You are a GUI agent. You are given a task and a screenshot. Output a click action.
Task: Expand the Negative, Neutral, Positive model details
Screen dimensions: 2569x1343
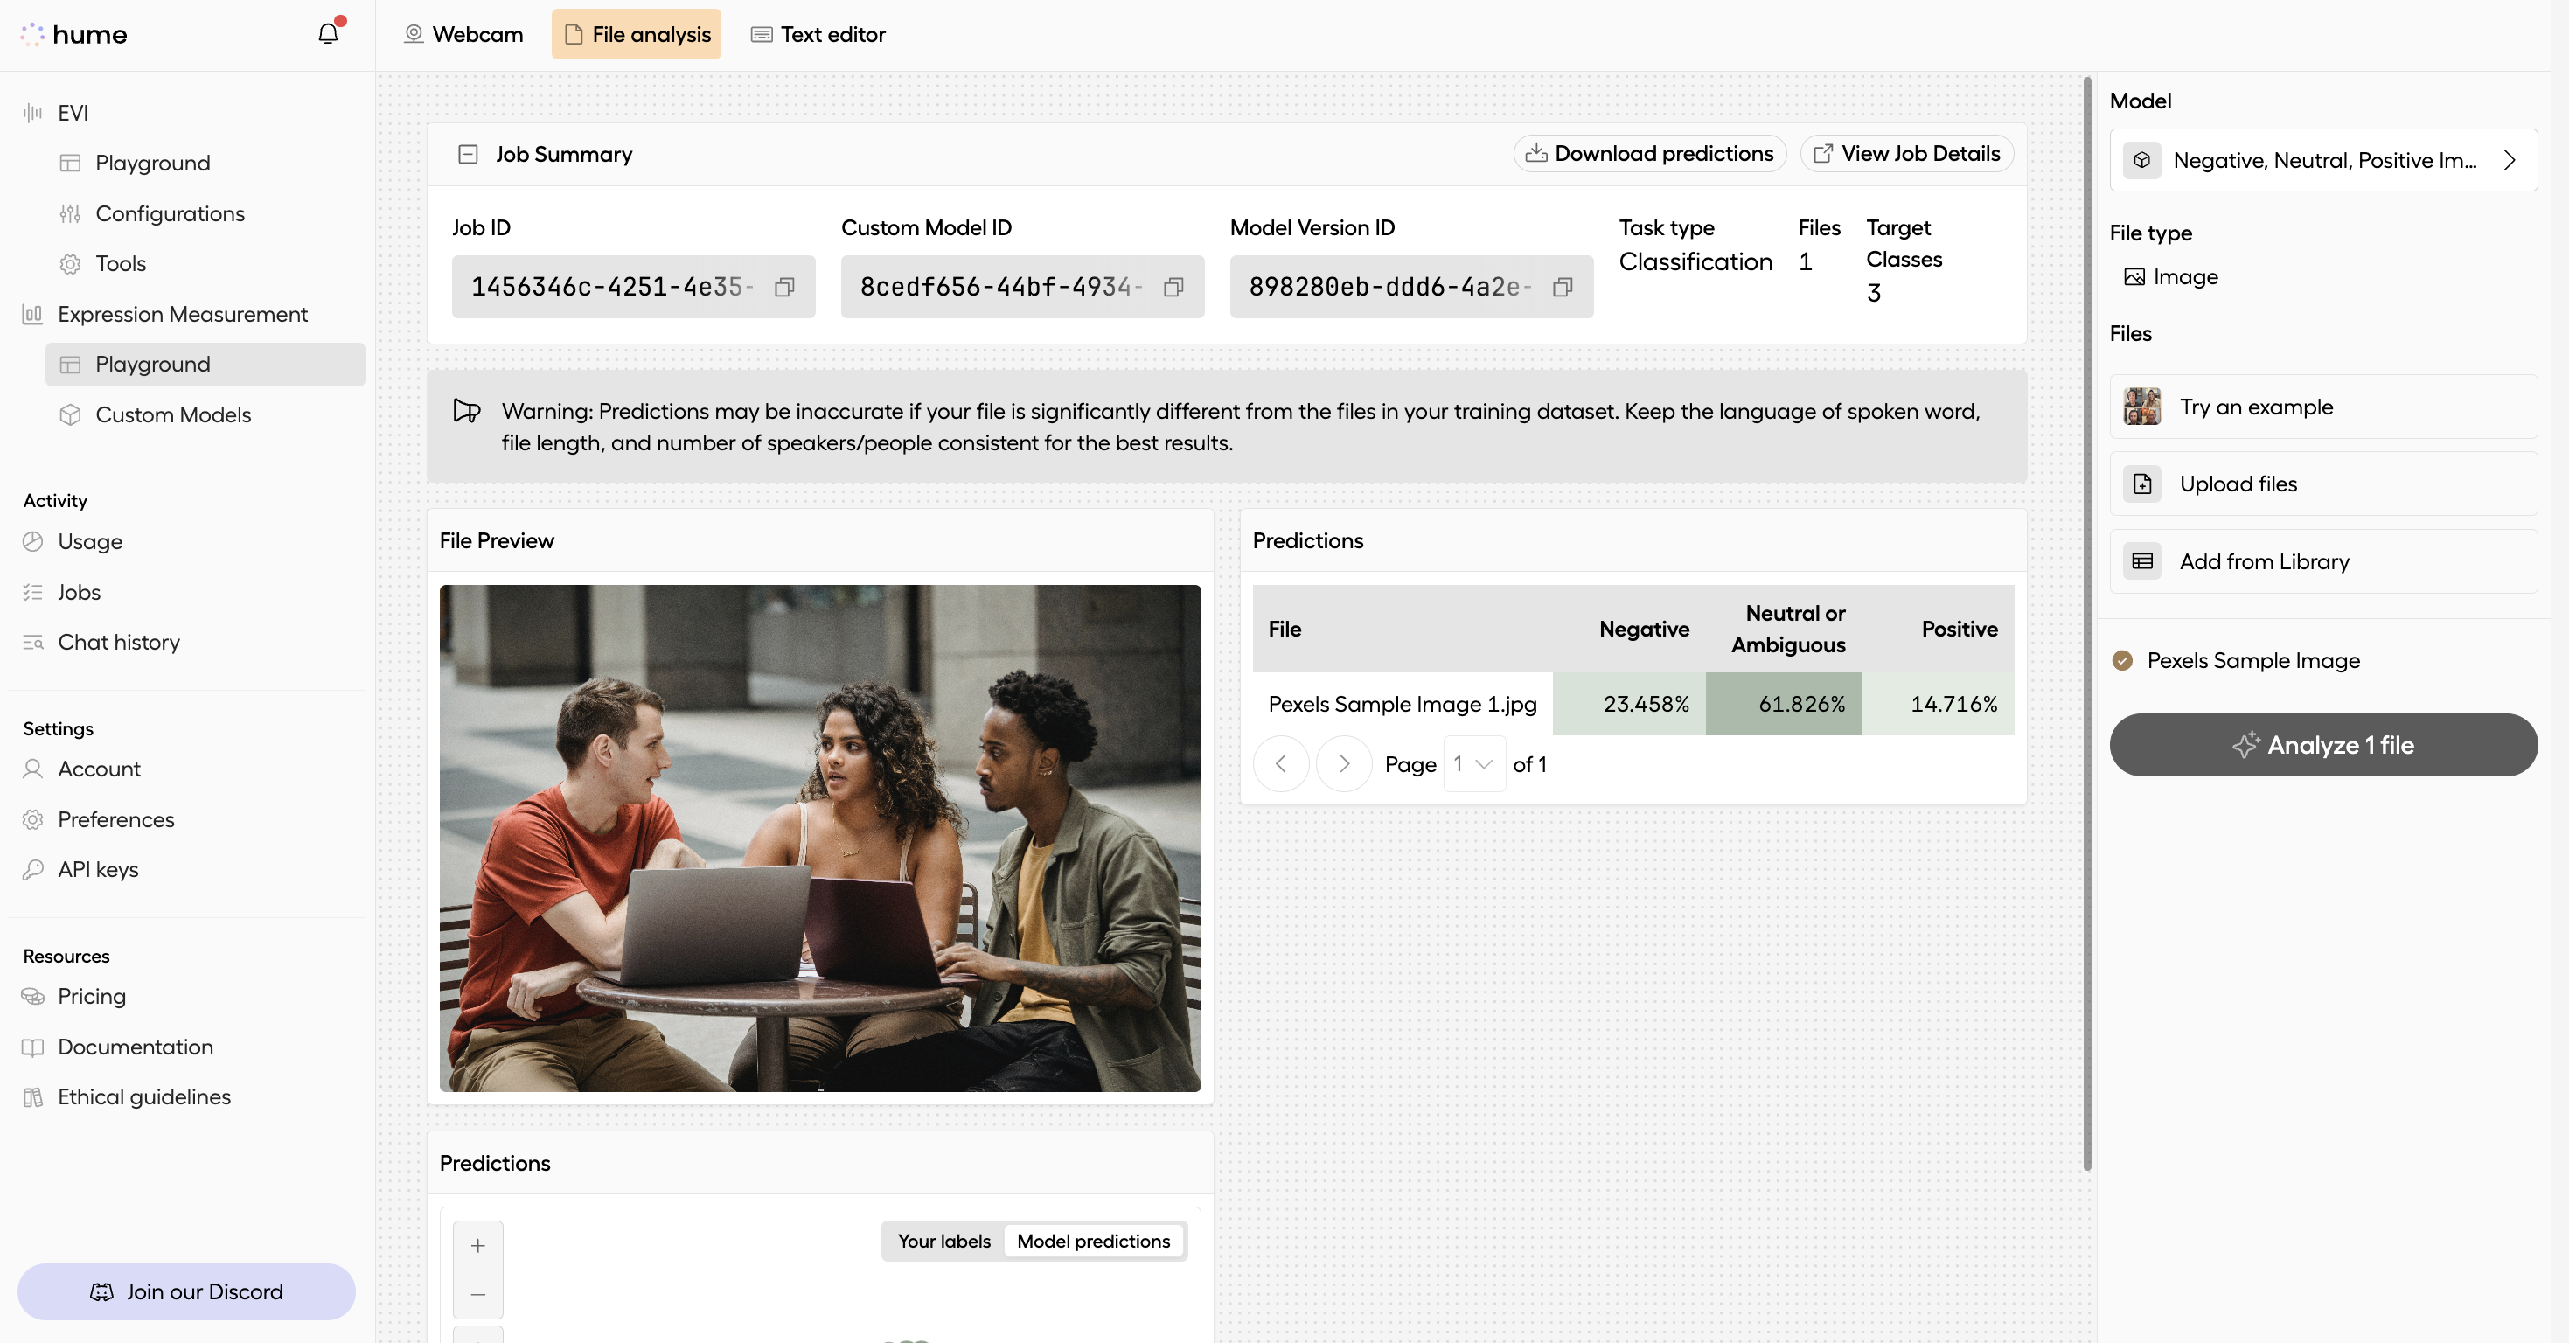coord(2510,159)
